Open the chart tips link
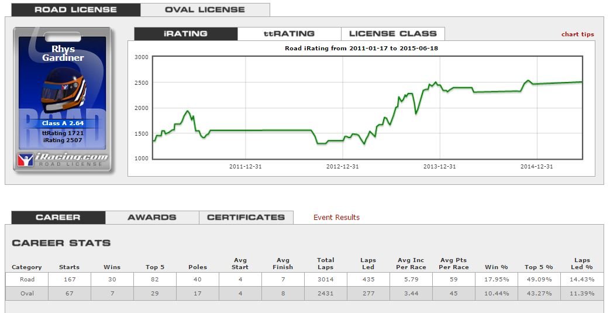Viewport: 610px width, 313px height. click(x=578, y=35)
